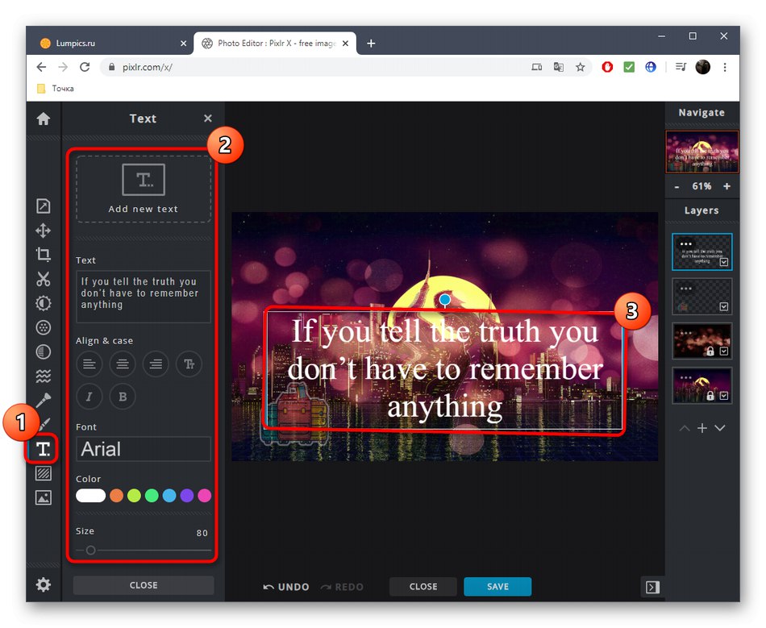Select the Properties/resize tool
Viewport: 766px width, 628px height.
coord(43,206)
